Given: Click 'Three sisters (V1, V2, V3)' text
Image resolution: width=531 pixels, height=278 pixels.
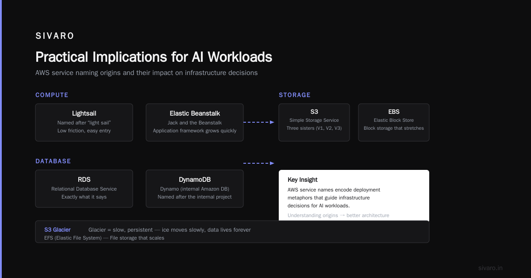Looking at the screenshot, I should pos(314,128).
